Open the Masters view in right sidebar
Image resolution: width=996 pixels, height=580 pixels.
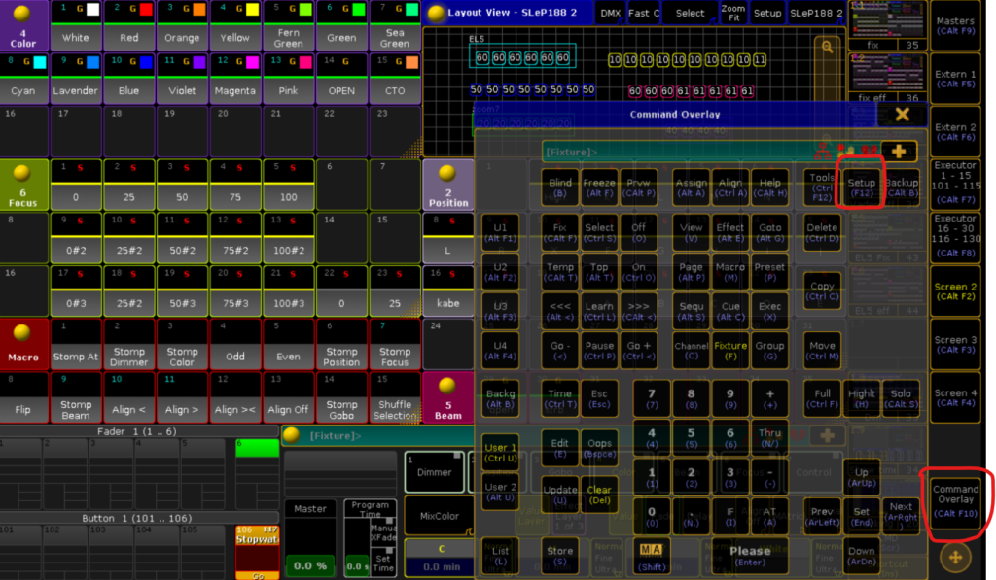tap(956, 26)
